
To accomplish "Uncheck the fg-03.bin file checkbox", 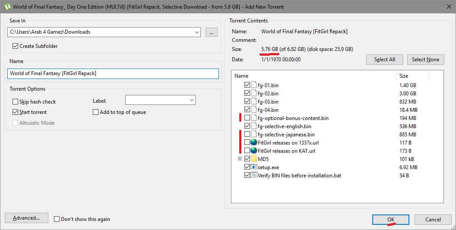I will [247, 101].
